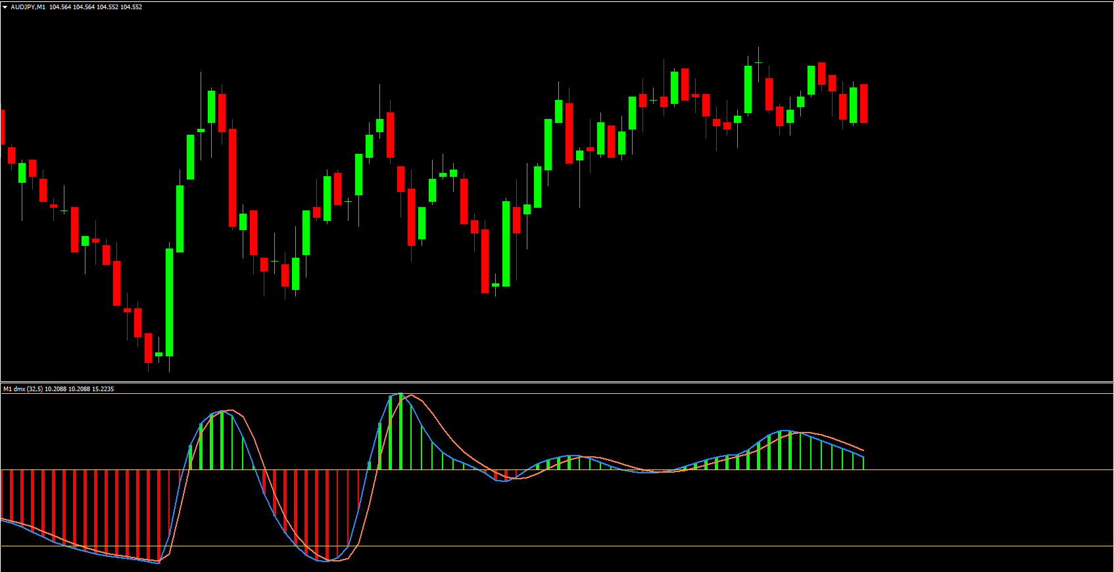Image resolution: width=1114 pixels, height=572 pixels.
Task: Click the tallest green candle near chart left
Action: coord(170,301)
